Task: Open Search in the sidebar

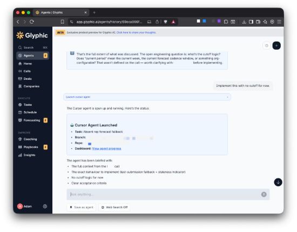Action: pyautogui.click(x=32, y=47)
